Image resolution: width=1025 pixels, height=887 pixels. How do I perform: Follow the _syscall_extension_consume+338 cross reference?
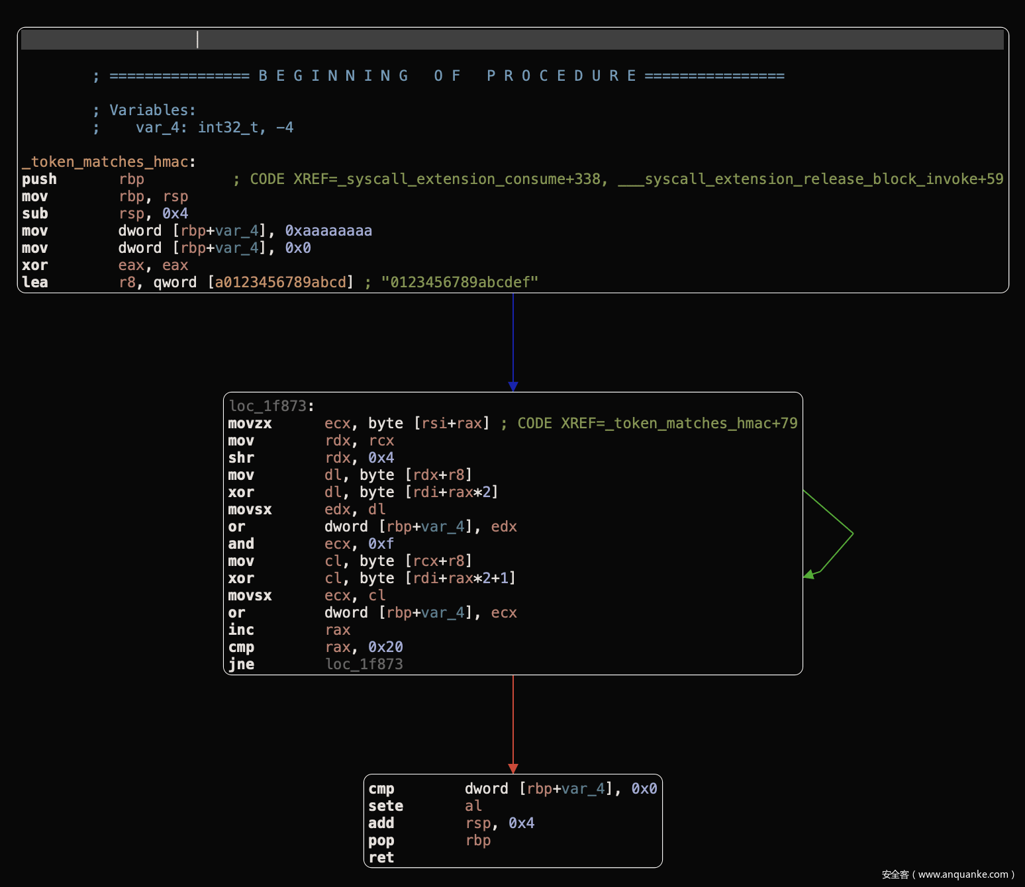(469, 179)
